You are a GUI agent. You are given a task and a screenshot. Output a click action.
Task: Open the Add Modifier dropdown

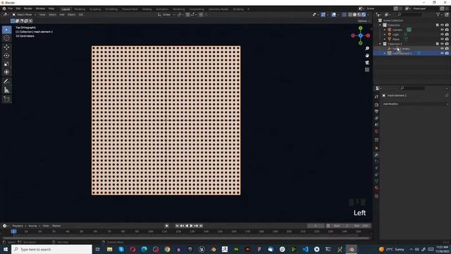[x=415, y=104]
